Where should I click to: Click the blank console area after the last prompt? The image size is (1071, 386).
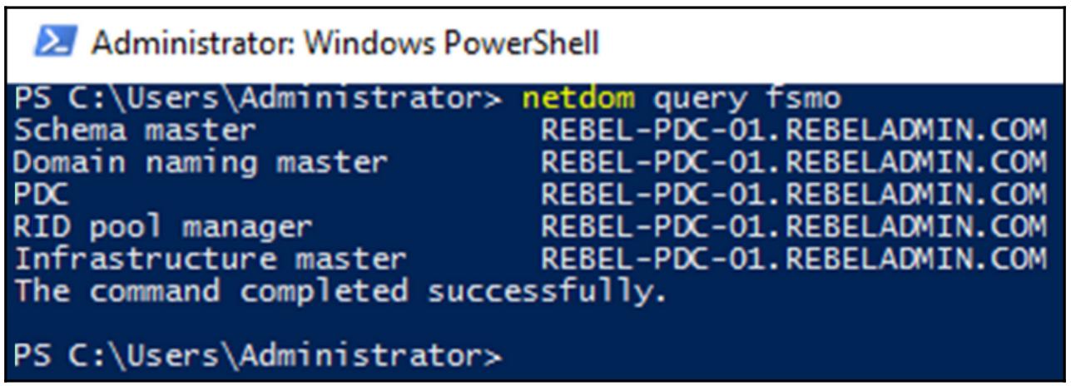[x=749, y=355]
